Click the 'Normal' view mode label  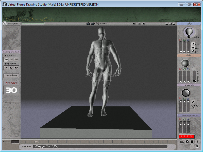[x=102, y=24]
